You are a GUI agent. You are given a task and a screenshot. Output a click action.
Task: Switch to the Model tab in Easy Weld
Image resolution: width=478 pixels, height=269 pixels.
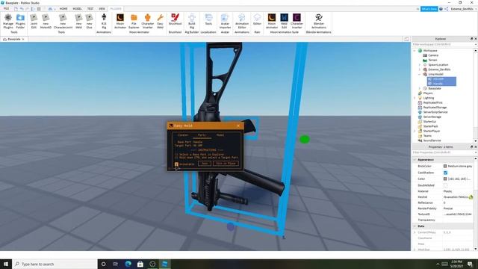tap(220, 135)
